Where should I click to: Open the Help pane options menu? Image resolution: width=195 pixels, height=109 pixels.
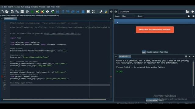(193, 16)
